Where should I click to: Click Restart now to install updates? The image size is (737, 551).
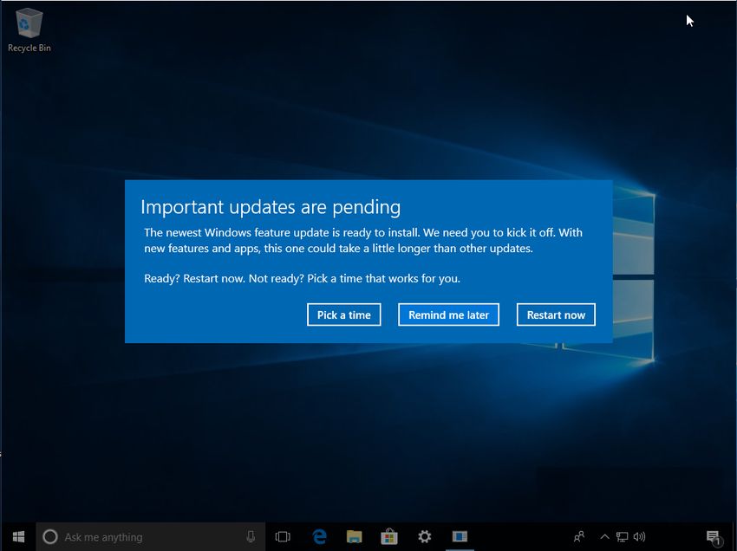coord(556,314)
